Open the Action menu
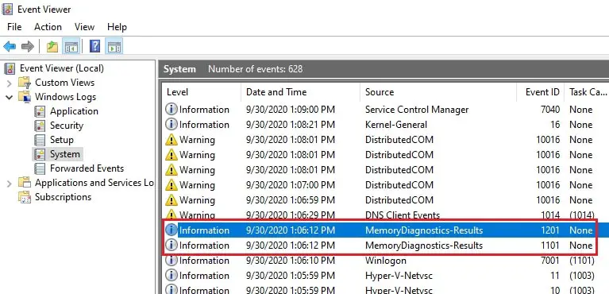 (48, 27)
